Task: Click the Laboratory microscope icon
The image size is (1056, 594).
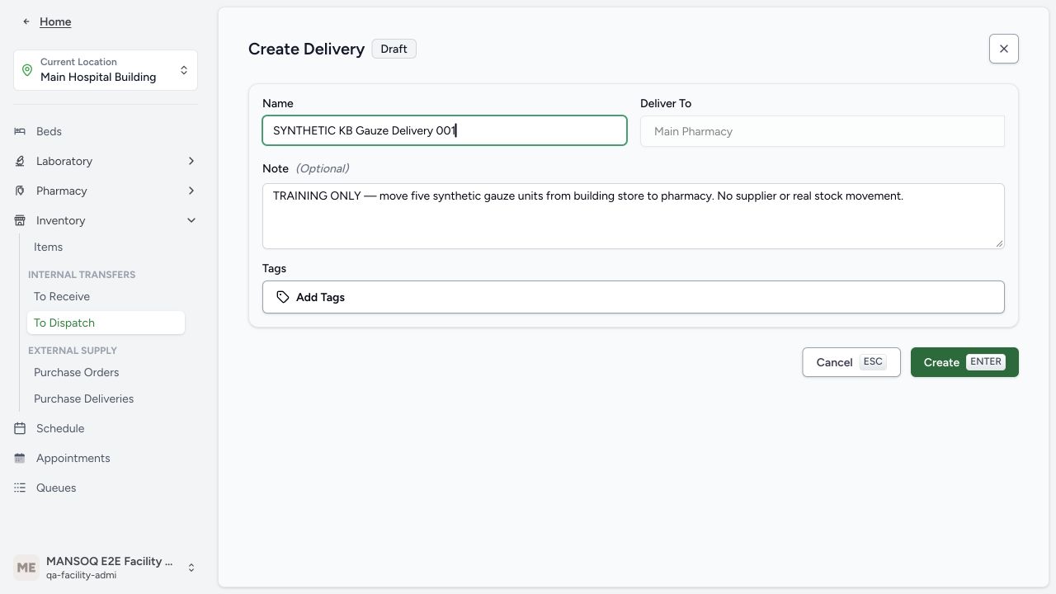Action: 20,161
